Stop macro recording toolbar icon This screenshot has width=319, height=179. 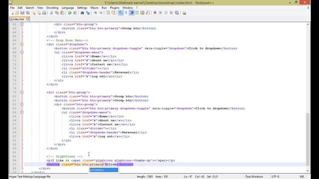click(x=160, y=13)
